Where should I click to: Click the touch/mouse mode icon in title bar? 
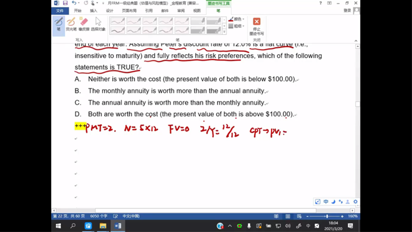(93, 3)
